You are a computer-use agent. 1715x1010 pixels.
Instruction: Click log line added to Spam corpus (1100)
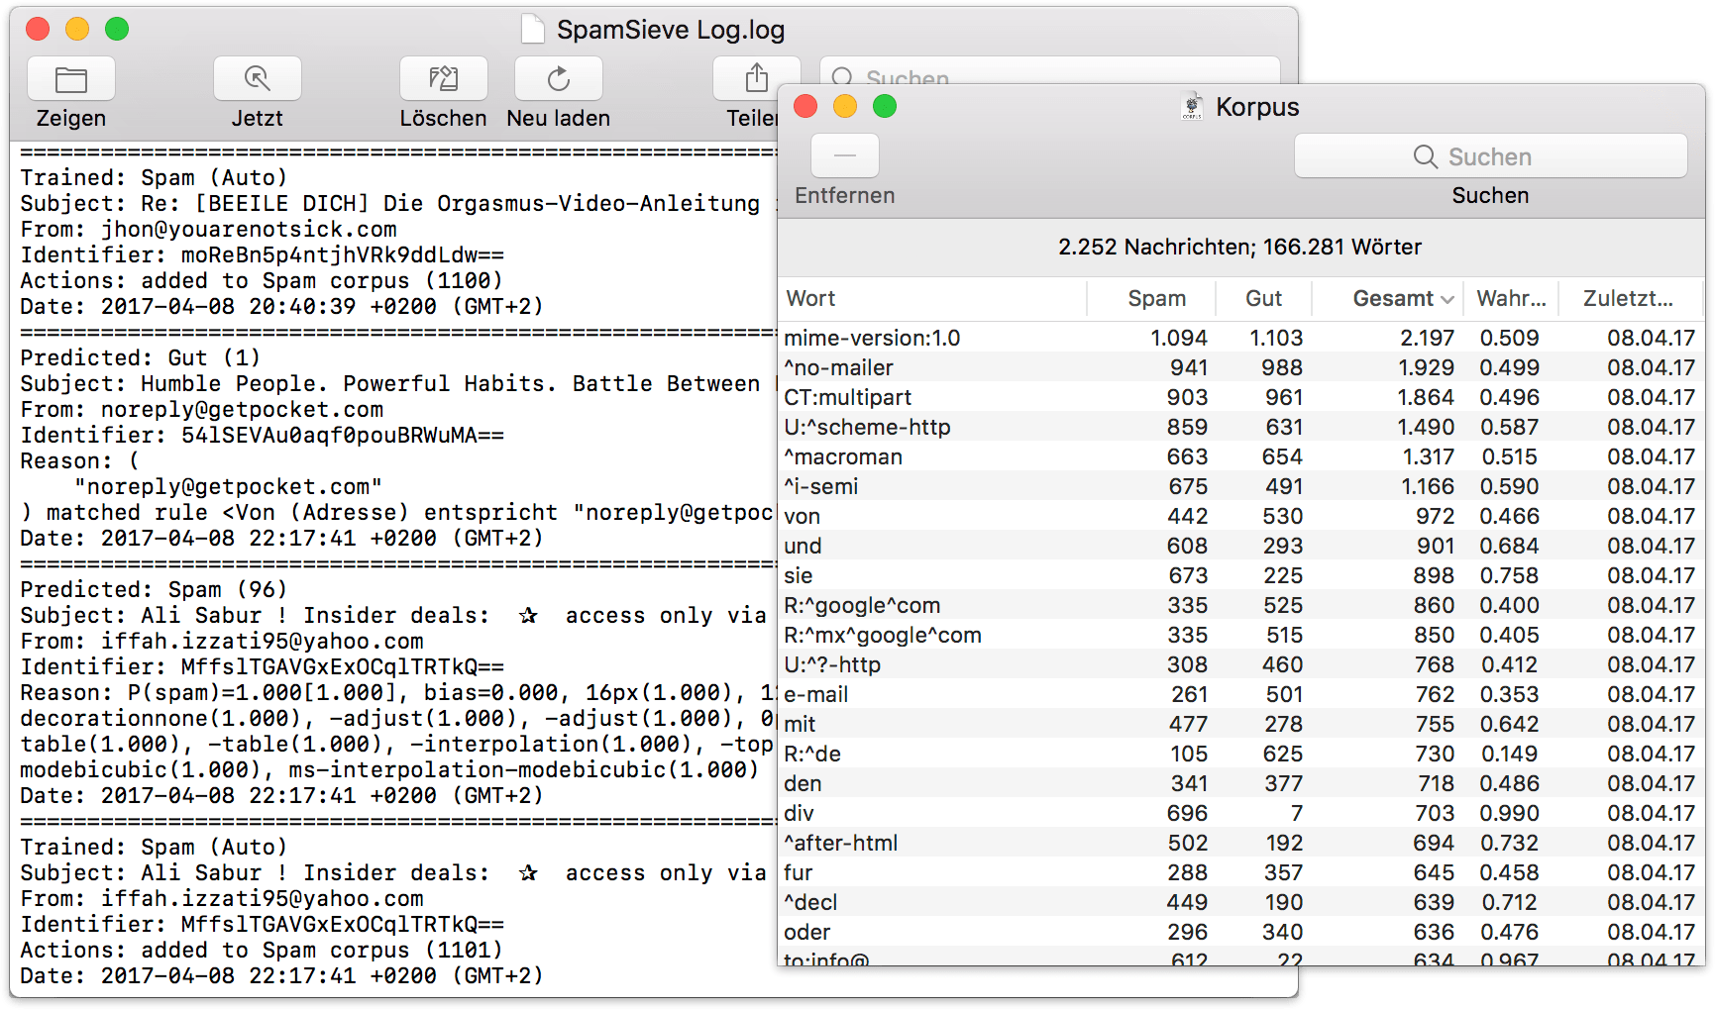[x=262, y=280]
